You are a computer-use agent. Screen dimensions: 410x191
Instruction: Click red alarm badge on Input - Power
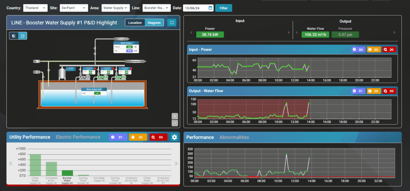coord(389,50)
